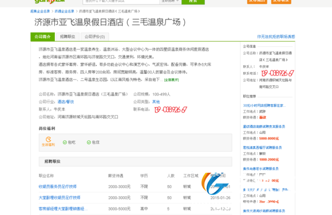Click the 薪资待遇 column header
Viewport: 332px width, 215px height.
[x=116, y=176]
